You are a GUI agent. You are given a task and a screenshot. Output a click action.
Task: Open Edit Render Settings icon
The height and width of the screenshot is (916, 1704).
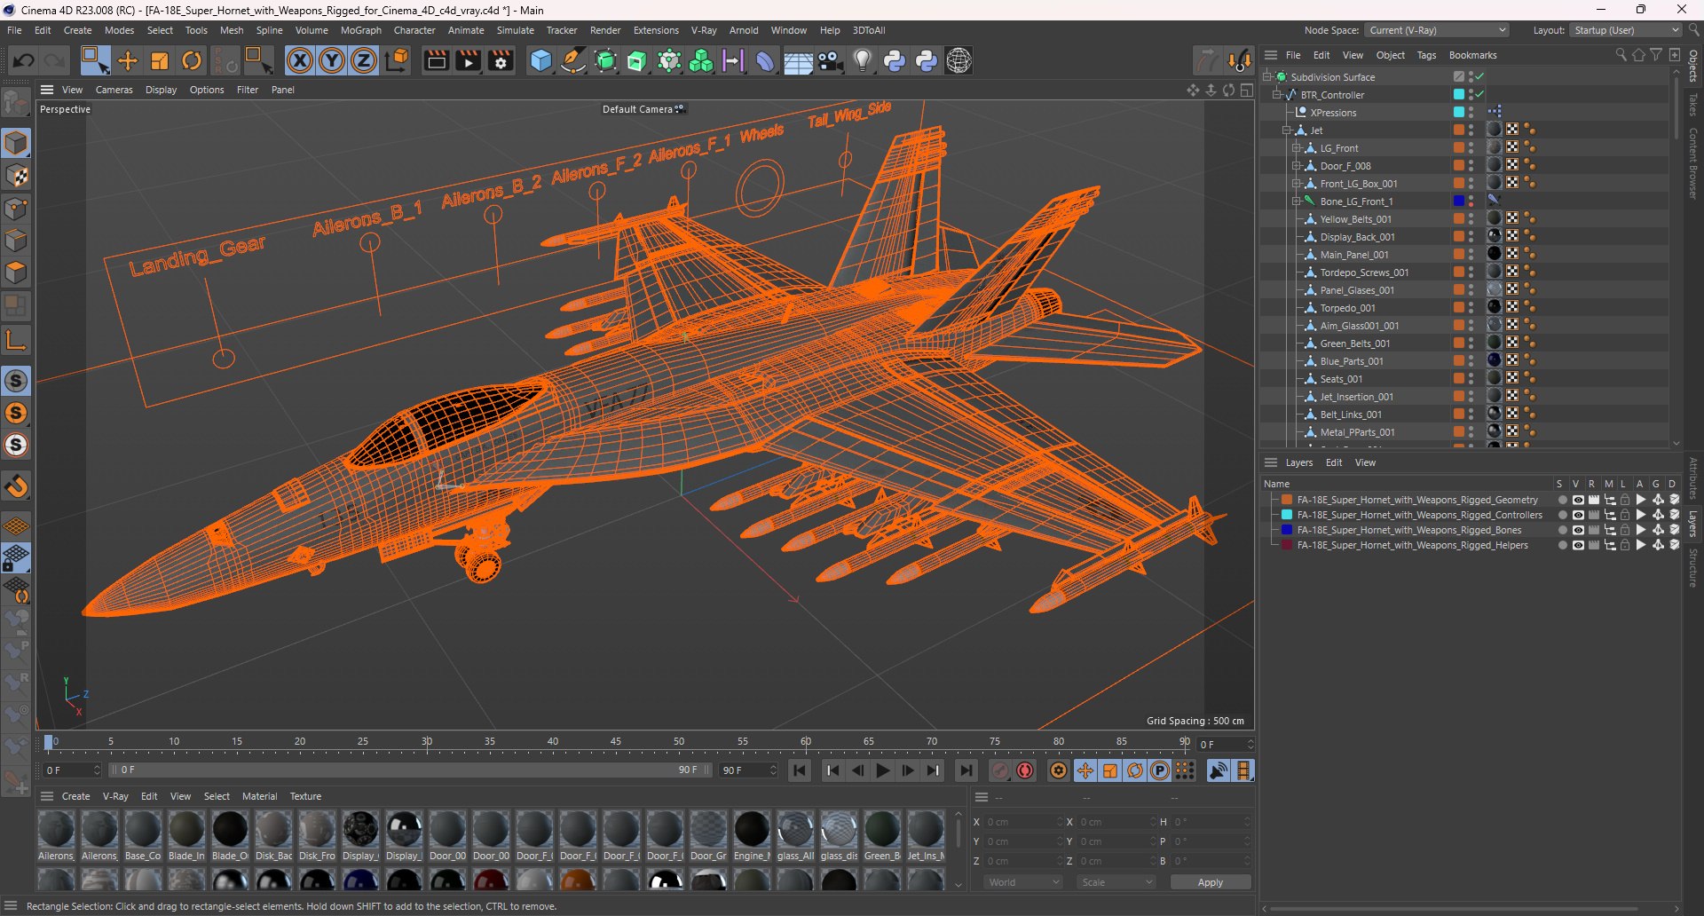[x=501, y=60]
